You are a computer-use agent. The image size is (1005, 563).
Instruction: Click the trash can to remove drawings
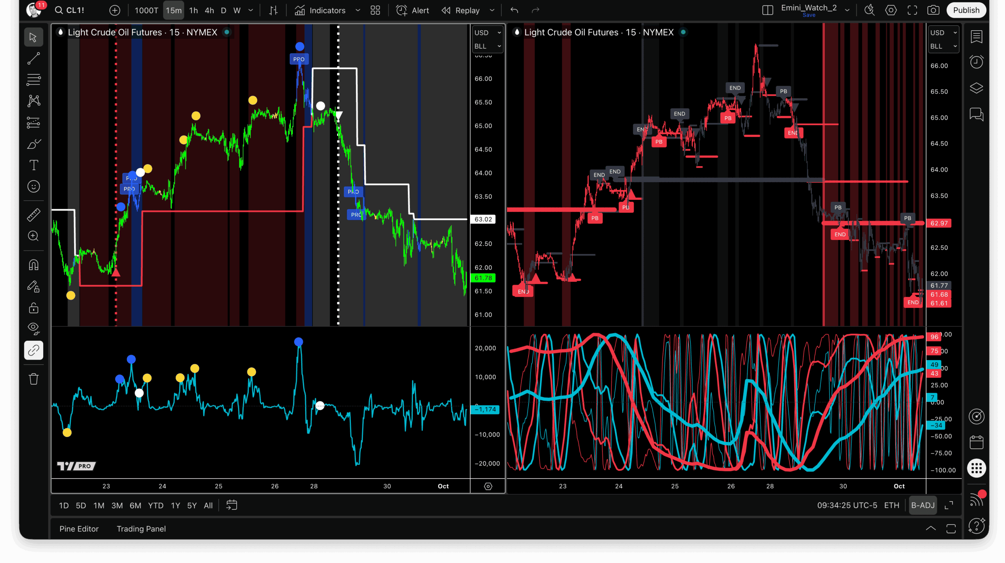33,379
